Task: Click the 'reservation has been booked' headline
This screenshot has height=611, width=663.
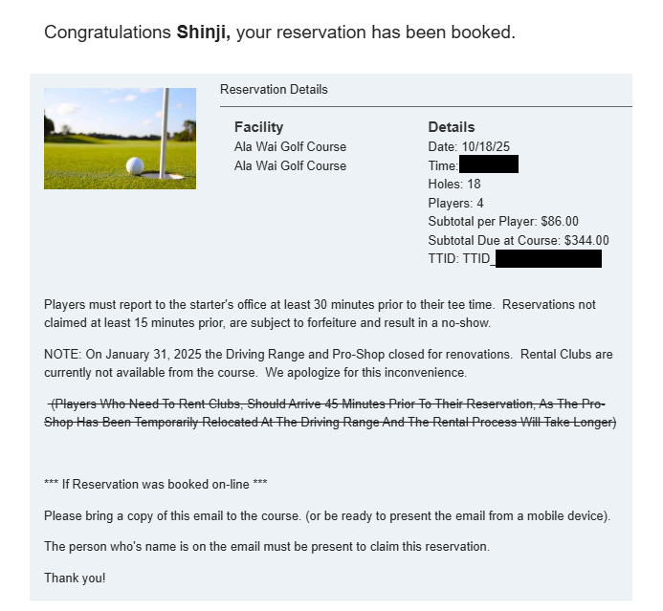Action: click(375, 33)
